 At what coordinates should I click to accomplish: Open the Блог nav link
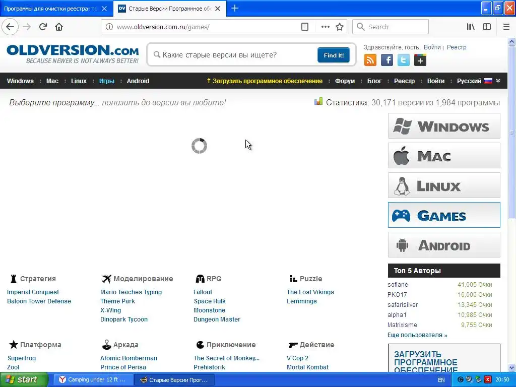(x=374, y=81)
